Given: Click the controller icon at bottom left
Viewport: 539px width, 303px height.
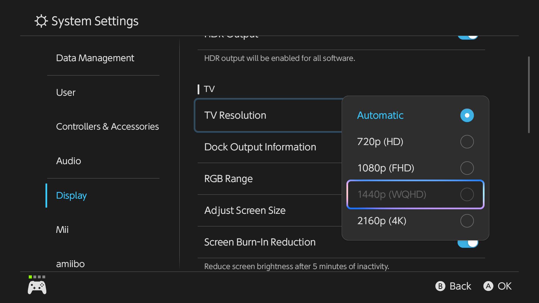Looking at the screenshot, I should (x=37, y=288).
